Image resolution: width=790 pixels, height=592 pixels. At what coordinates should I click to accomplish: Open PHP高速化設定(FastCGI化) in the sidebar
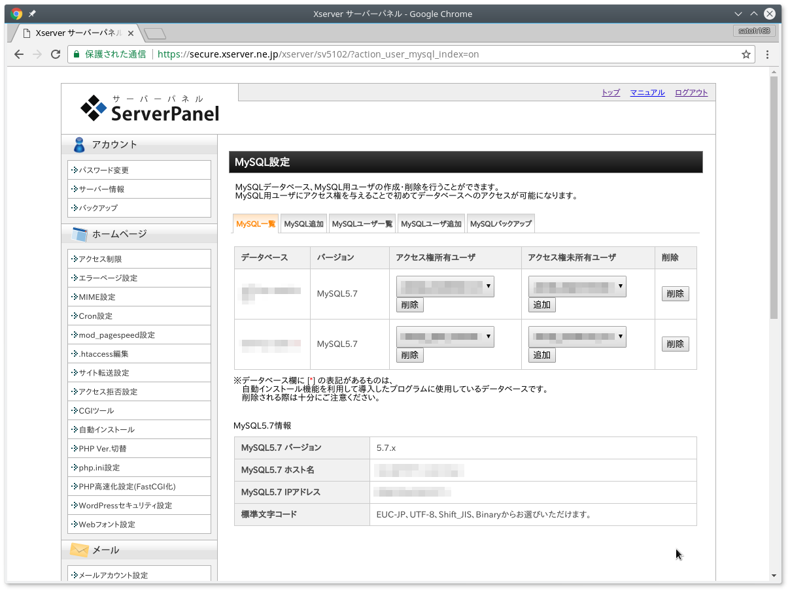(139, 486)
